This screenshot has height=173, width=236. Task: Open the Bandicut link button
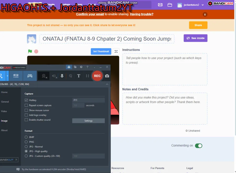coord(9,160)
